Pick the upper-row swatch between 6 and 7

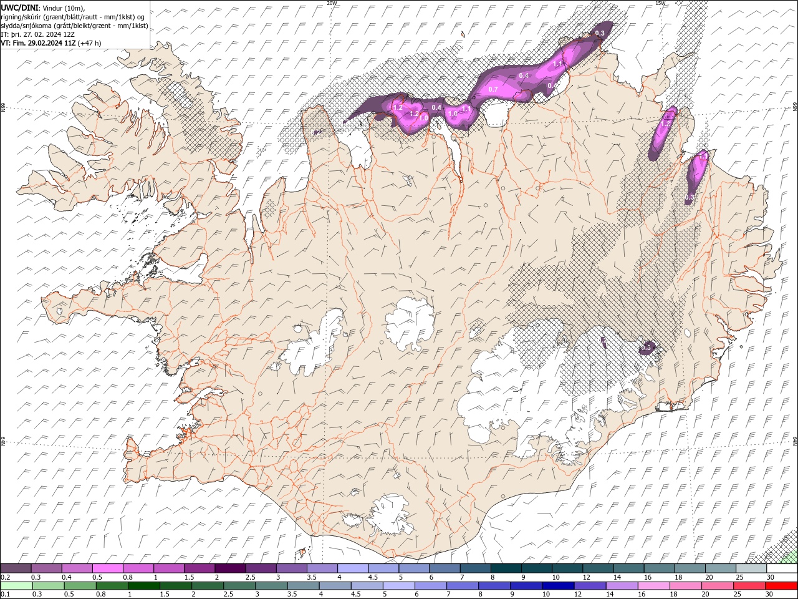coord(444,568)
